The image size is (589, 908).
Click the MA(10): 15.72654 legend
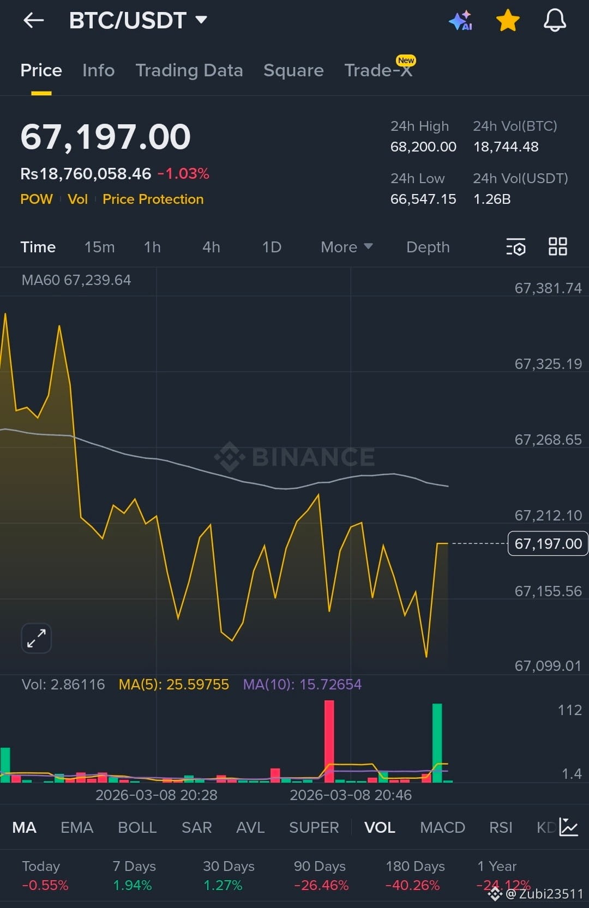302,685
